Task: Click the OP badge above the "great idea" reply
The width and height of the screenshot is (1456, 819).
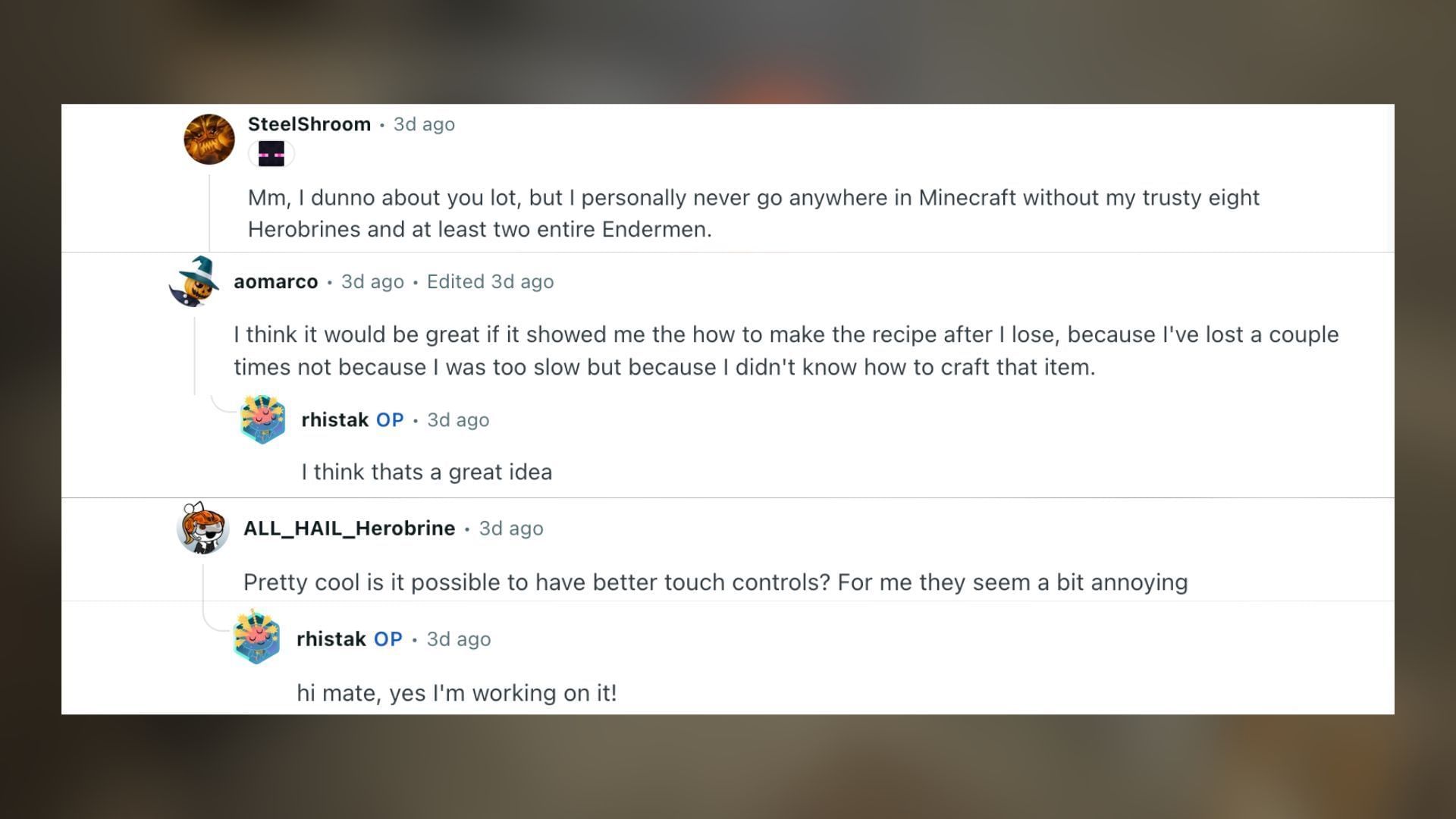Action: coord(390,420)
